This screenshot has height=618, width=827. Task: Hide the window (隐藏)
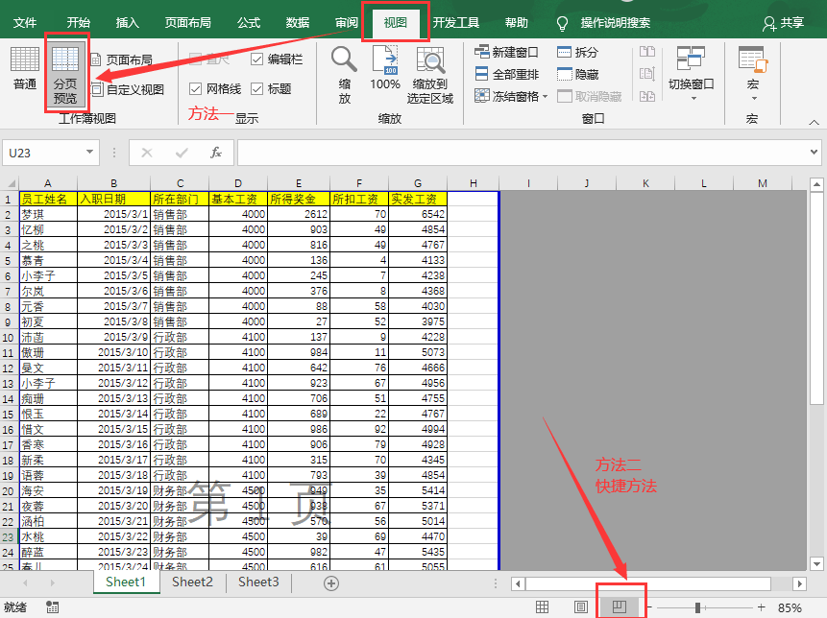click(578, 74)
